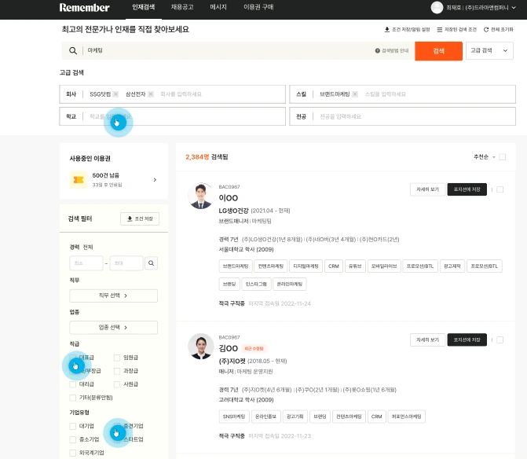The width and height of the screenshot is (527, 459).
Task: Remove the 브랜드마케팅 skill tag
Action: coord(355,94)
